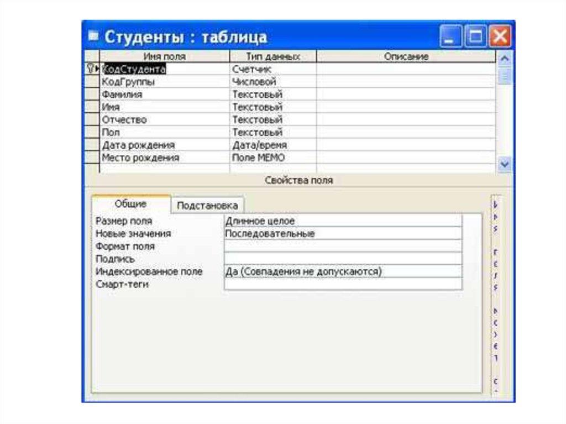The image size is (566, 424).
Task: Open the Числовой data type for КодГруппы
Action: [x=272, y=82]
